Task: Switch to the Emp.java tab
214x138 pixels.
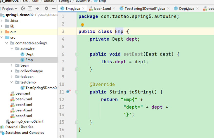Action: [73, 9]
